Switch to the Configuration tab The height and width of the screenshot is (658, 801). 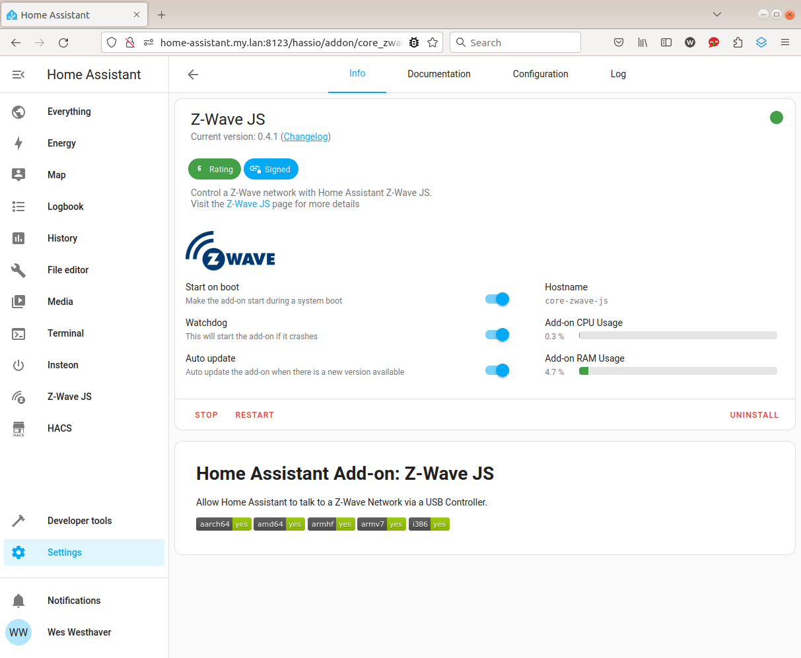point(541,74)
